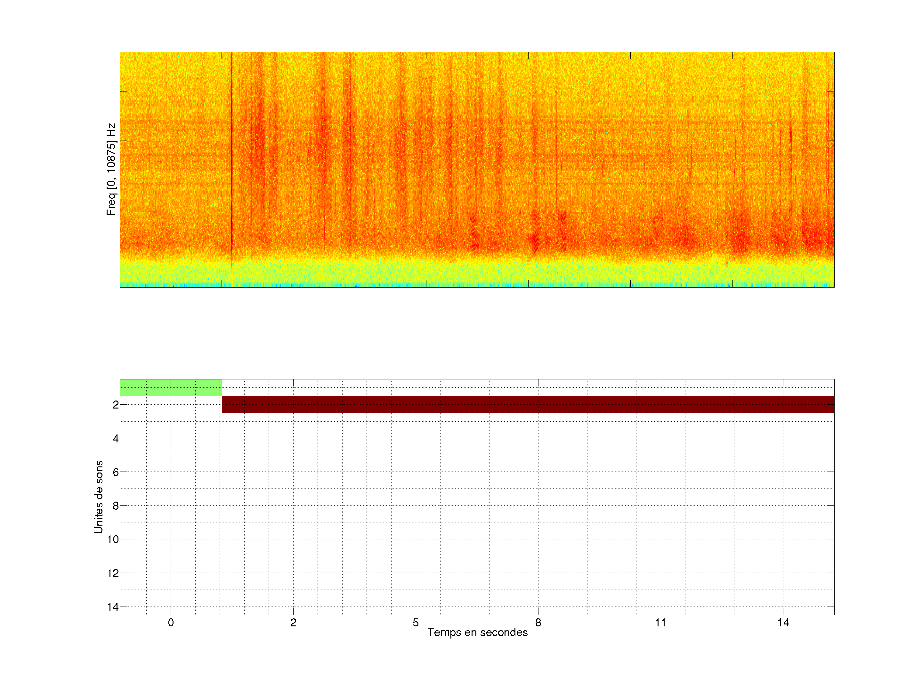Click the green sound unit segment
Viewport: 922px width, 691px height.
pos(171,388)
